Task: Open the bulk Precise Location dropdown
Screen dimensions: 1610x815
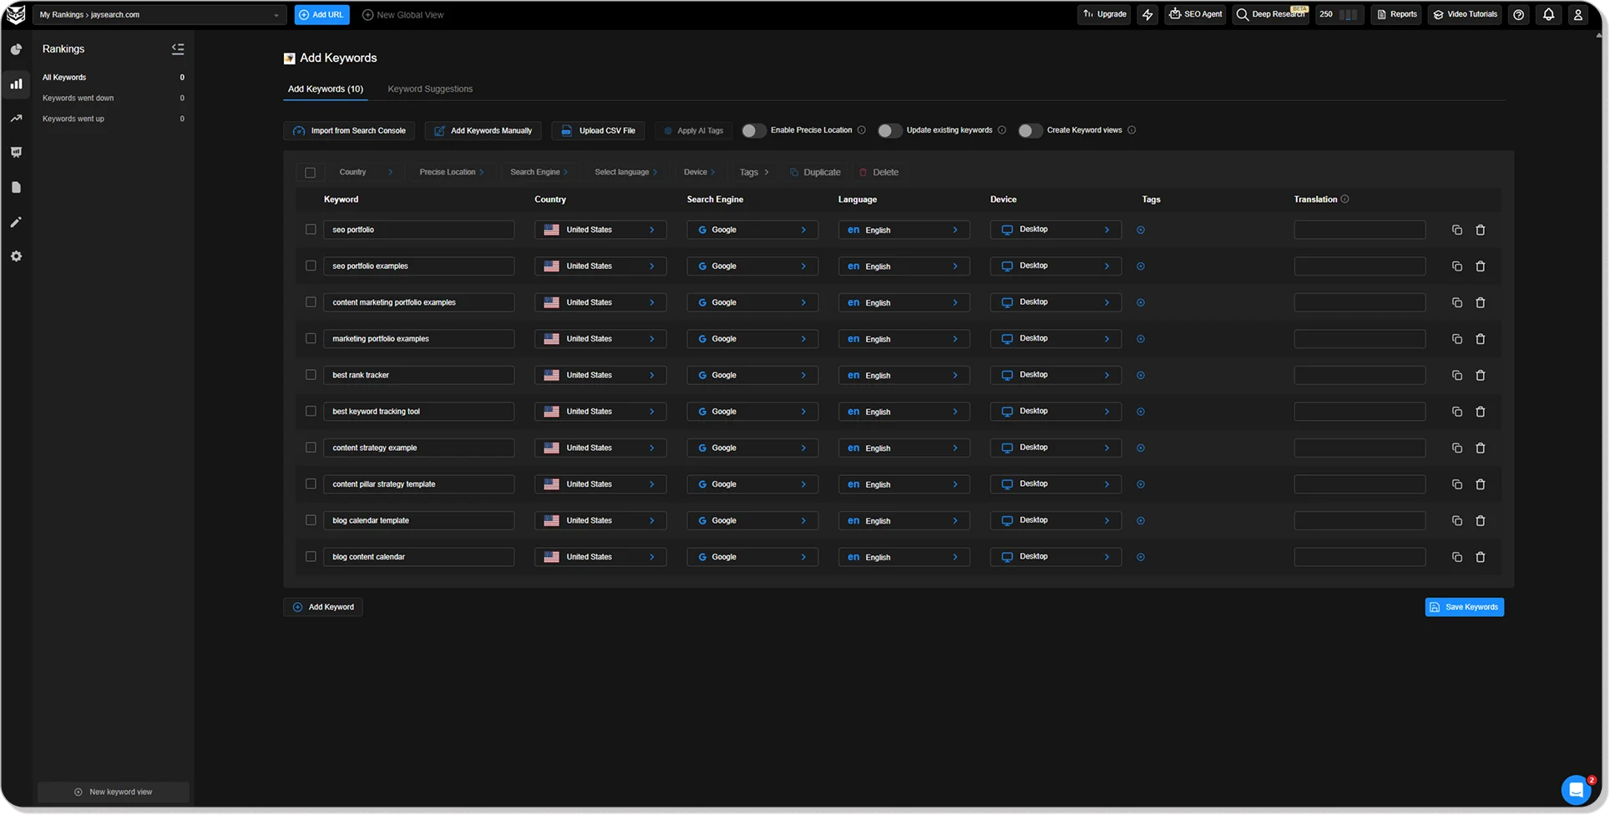Action: pyautogui.click(x=452, y=172)
